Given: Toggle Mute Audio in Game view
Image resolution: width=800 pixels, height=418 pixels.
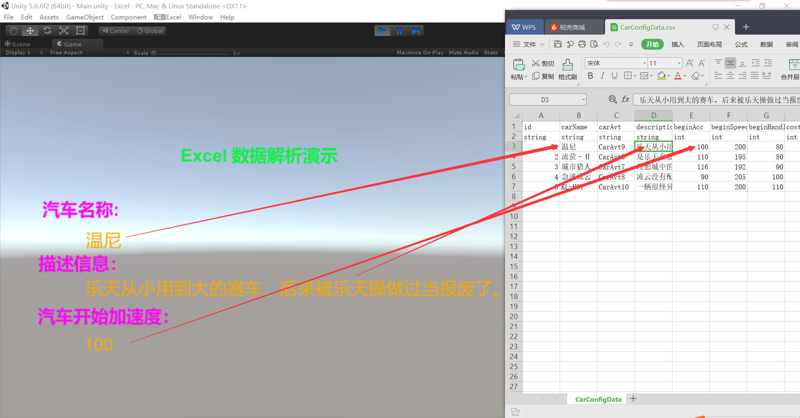Looking at the screenshot, I should pyautogui.click(x=463, y=53).
